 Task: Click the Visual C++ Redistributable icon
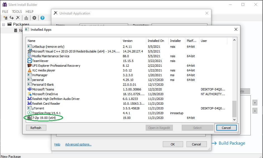coord(30,51)
